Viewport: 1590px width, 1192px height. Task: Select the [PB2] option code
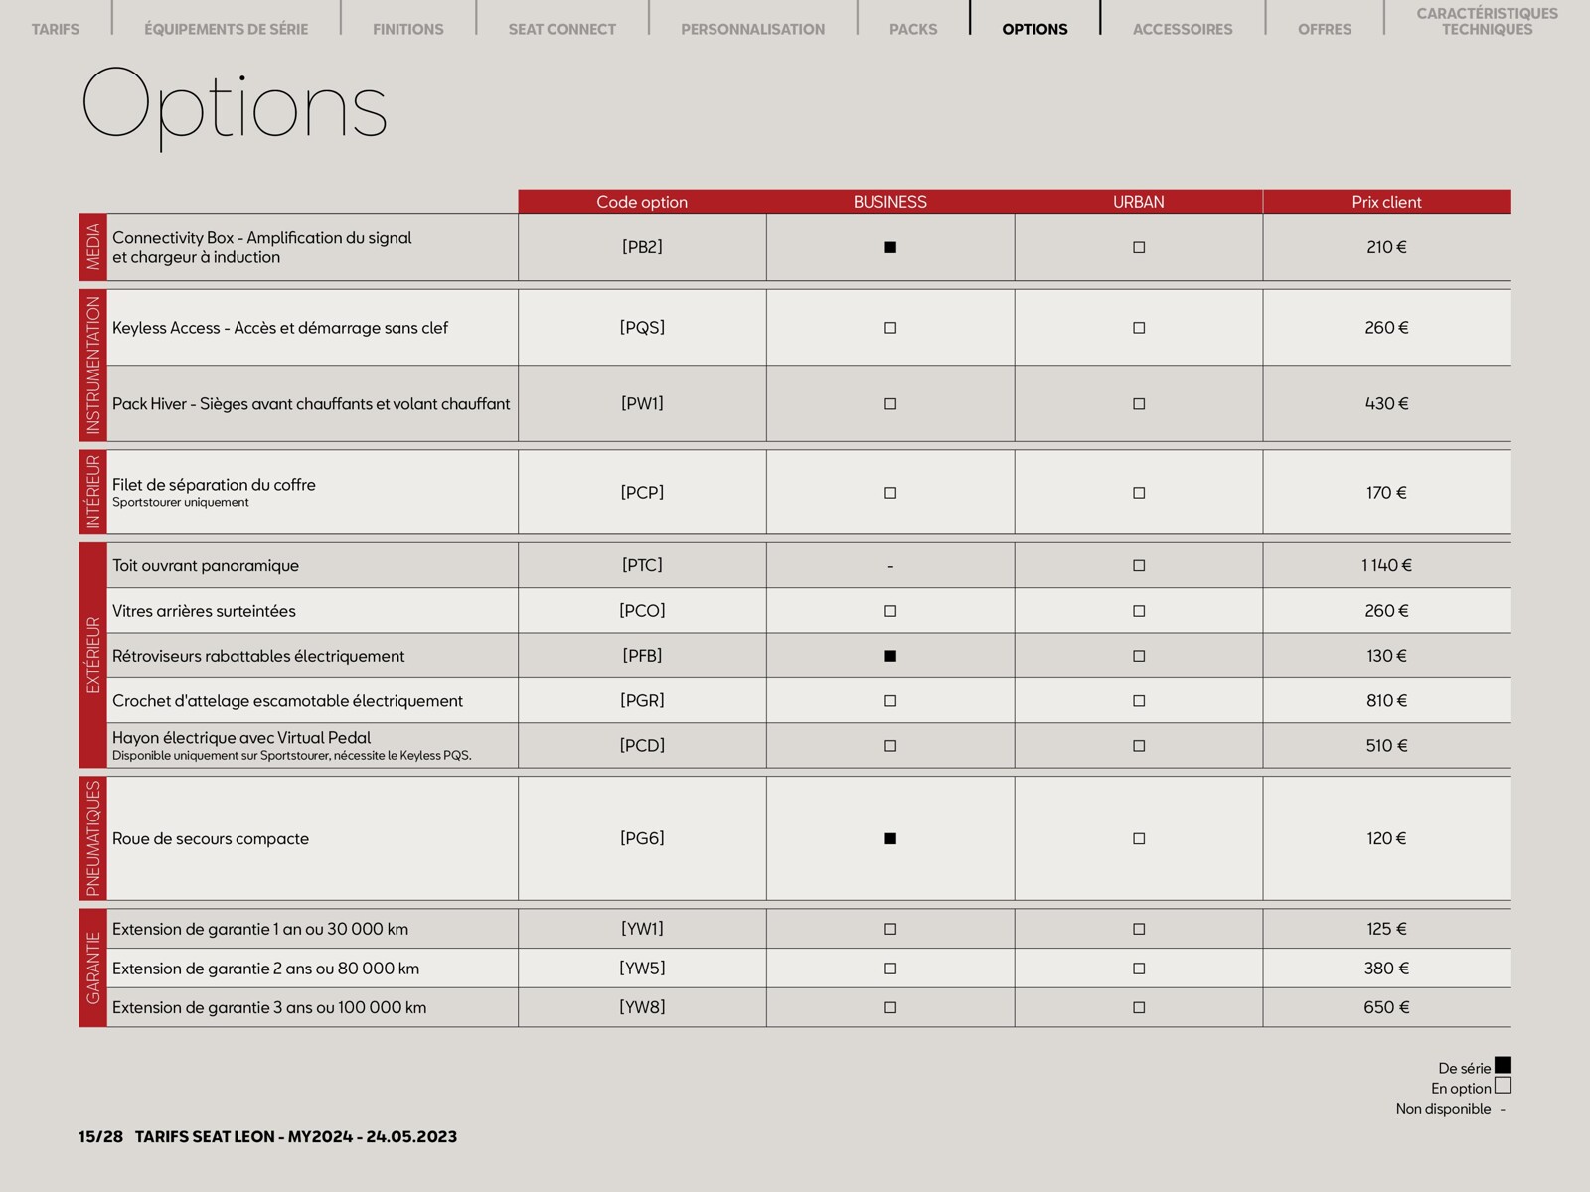642,247
